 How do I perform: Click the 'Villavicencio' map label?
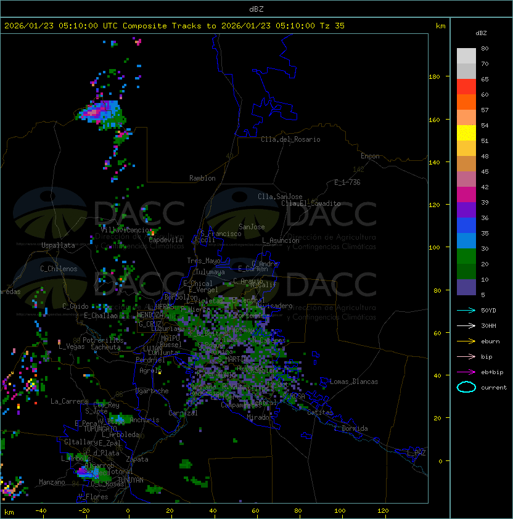click(125, 230)
